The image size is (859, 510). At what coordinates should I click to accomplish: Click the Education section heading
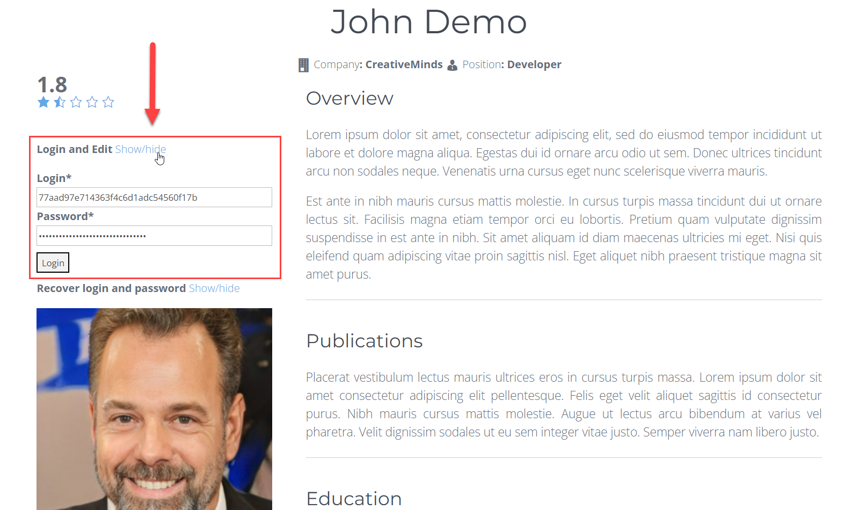pyautogui.click(x=354, y=499)
